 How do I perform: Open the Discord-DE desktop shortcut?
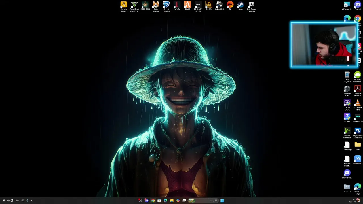click(347, 174)
